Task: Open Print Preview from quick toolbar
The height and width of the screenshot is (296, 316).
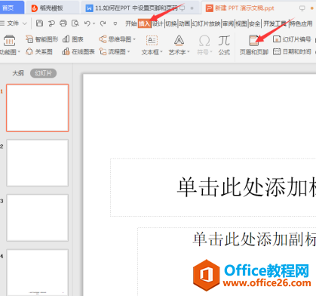Action: pyautogui.click(x=75, y=23)
